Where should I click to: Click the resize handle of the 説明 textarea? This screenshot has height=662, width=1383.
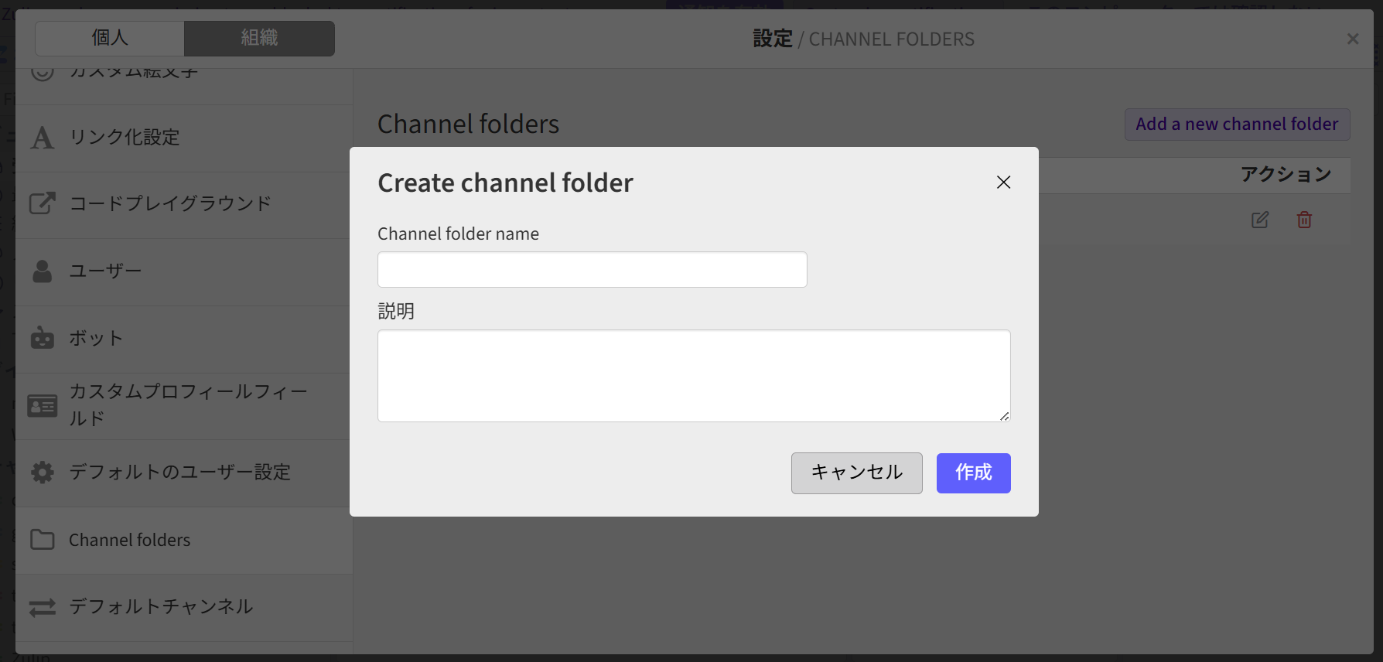pos(1004,416)
